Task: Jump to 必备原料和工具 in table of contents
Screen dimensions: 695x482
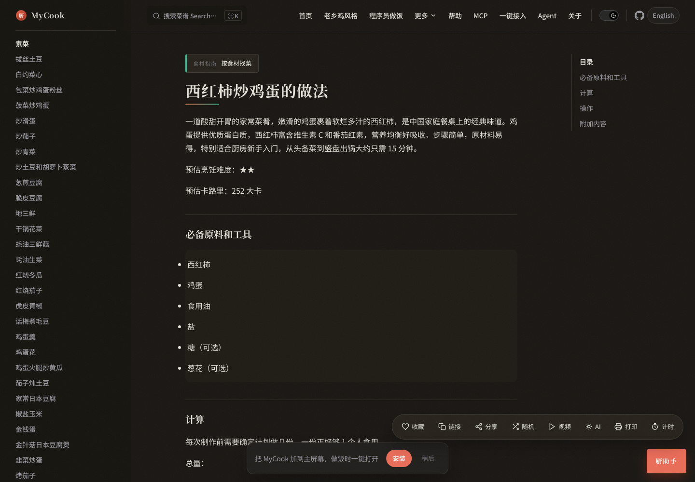Action: point(603,78)
